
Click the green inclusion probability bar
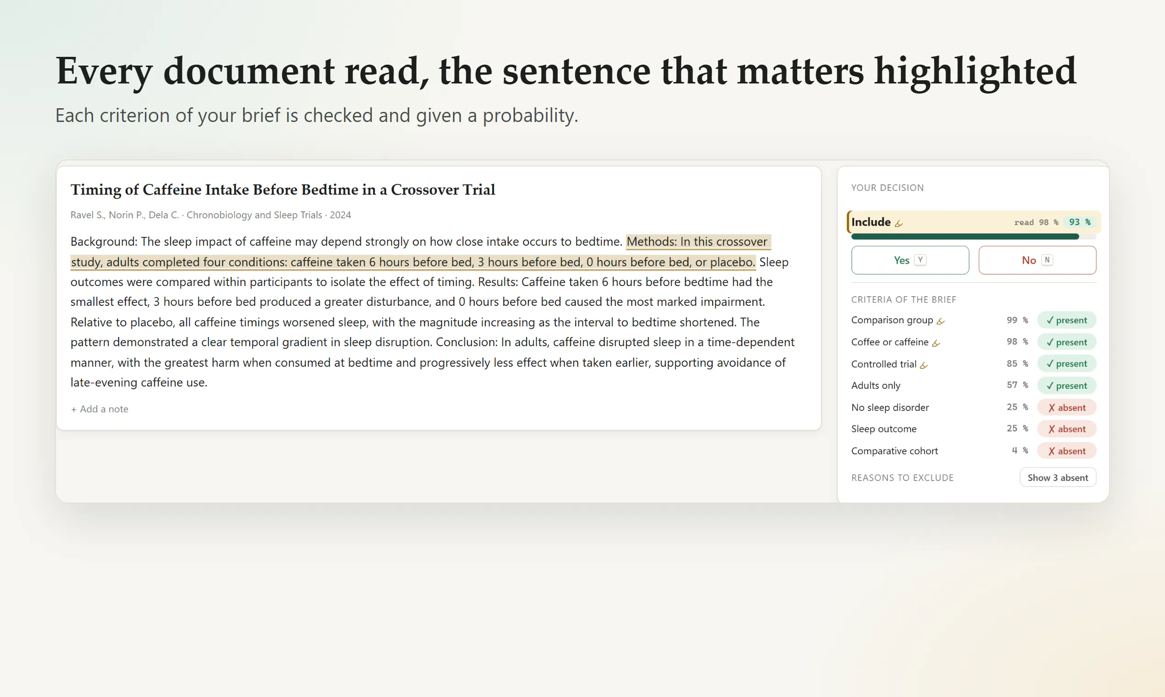(x=973, y=237)
